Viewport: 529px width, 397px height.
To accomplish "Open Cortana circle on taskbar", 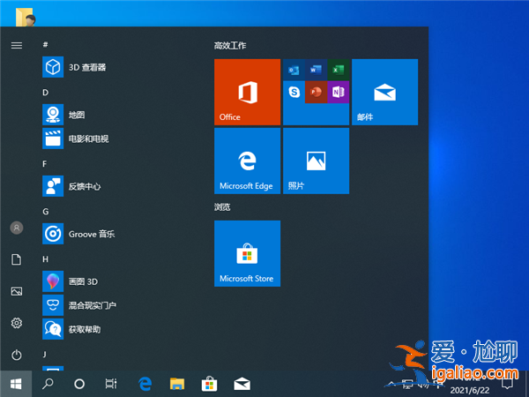I will coord(79,384).
